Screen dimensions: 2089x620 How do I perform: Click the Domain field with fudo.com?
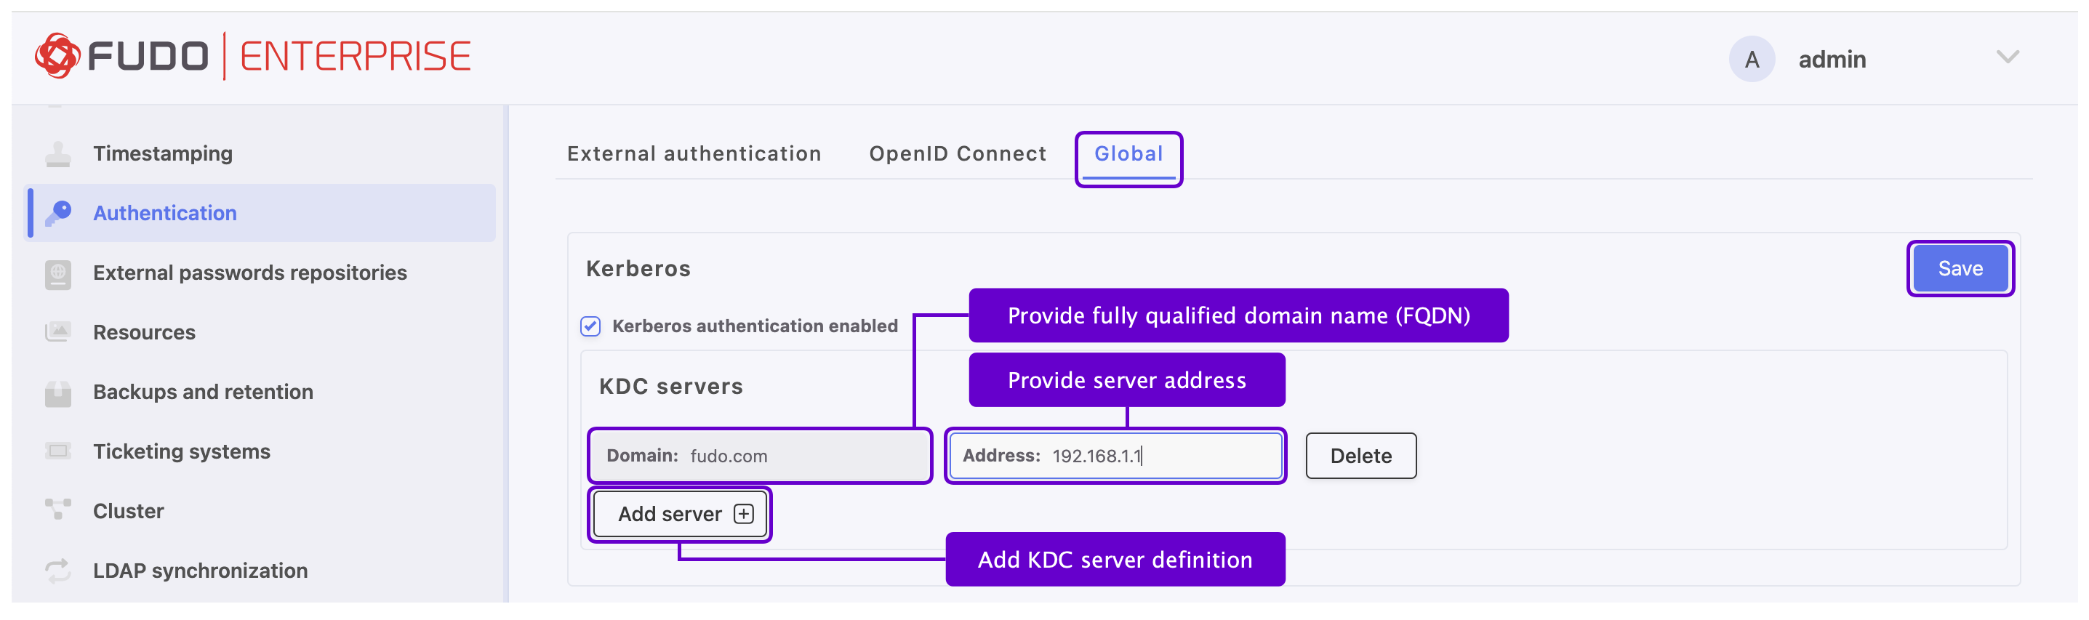(759, 456)
